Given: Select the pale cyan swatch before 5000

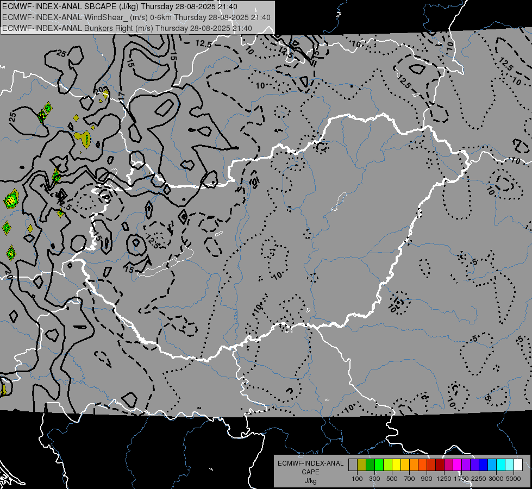Looking at the screenshot, I should tap(510, 465).
